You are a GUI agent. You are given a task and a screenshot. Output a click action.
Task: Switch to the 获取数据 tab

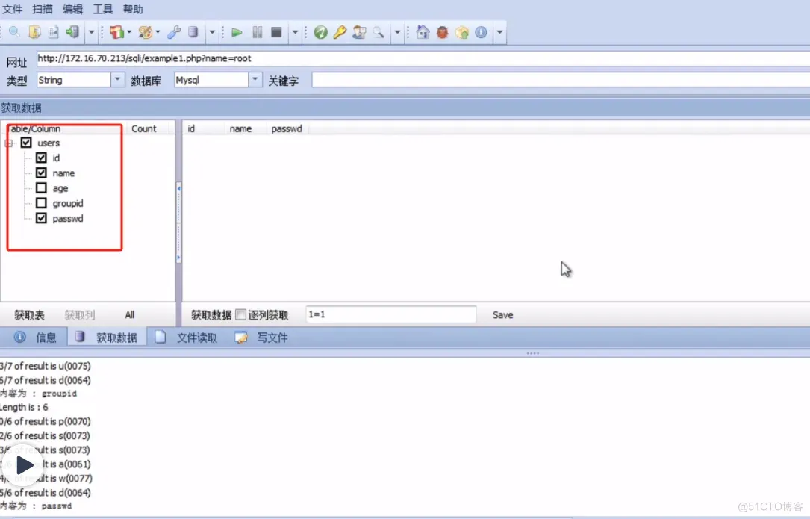click(107, 338)
